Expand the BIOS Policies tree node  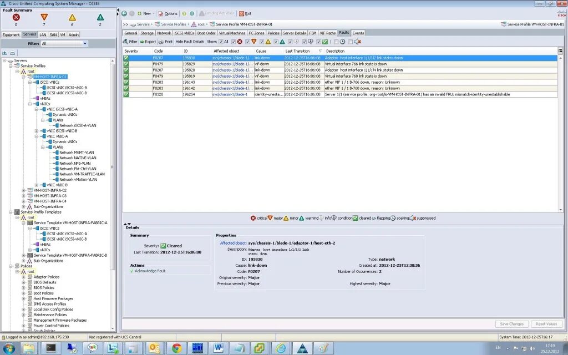[24, 288]
